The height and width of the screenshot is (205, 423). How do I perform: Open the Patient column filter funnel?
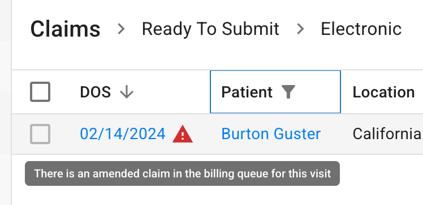point(288,92)
